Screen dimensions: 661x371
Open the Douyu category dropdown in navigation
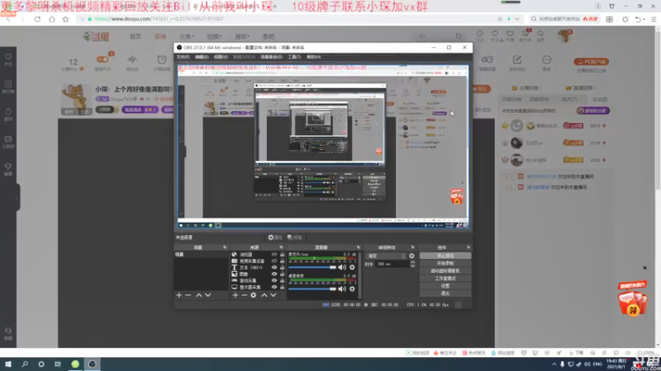187,36
